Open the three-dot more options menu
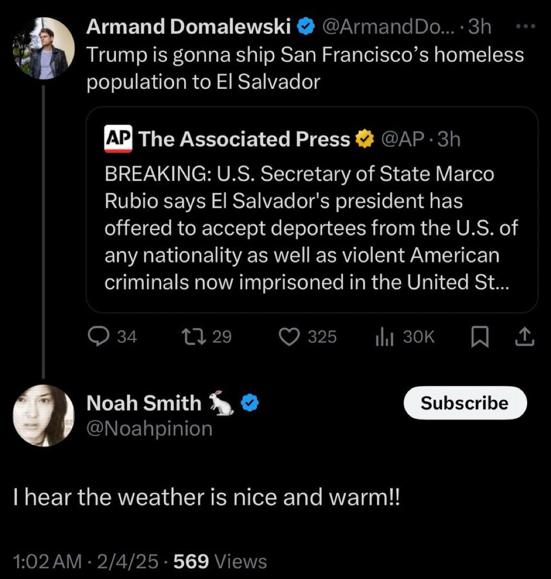Screen dimensions: 551x579 [525, 26]
